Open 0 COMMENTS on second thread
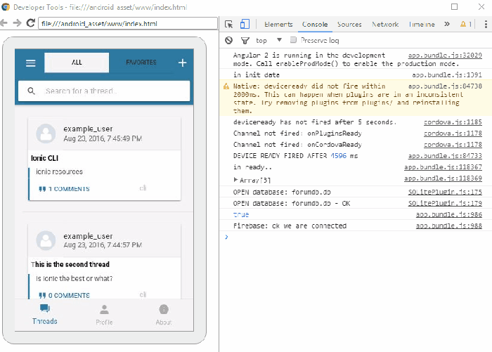The width and height of the screenshot is (492, 352). (65, 296)
